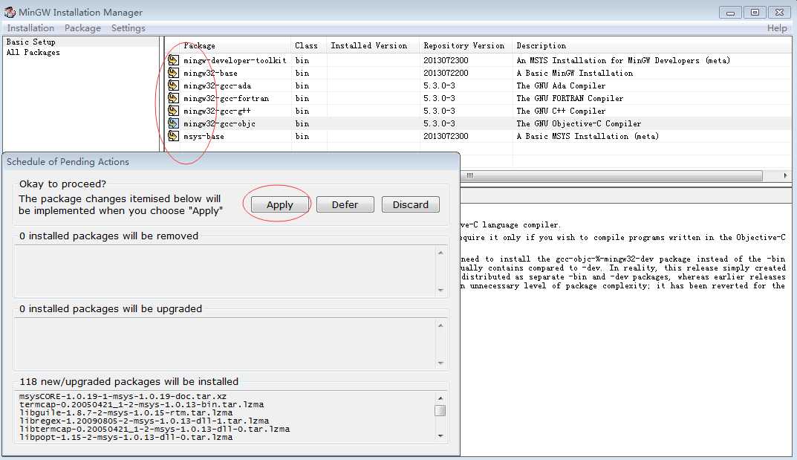797x460 pixels.
Task: Click scroll up arrow in new packages list
Action: [x=440, y=398]
